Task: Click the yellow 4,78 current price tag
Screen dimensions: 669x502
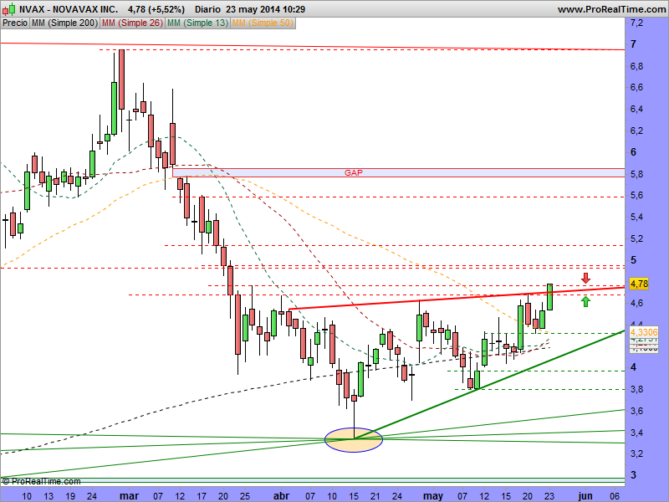Action: click(639, 284)
